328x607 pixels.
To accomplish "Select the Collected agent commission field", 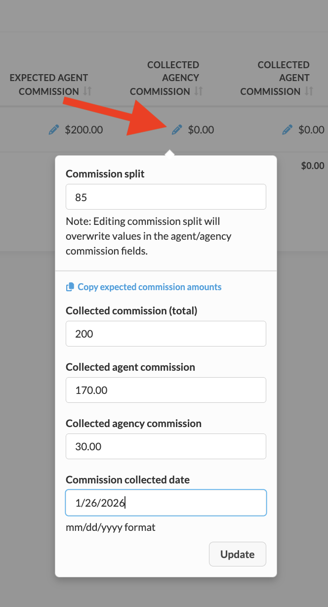I will [165, 390].
